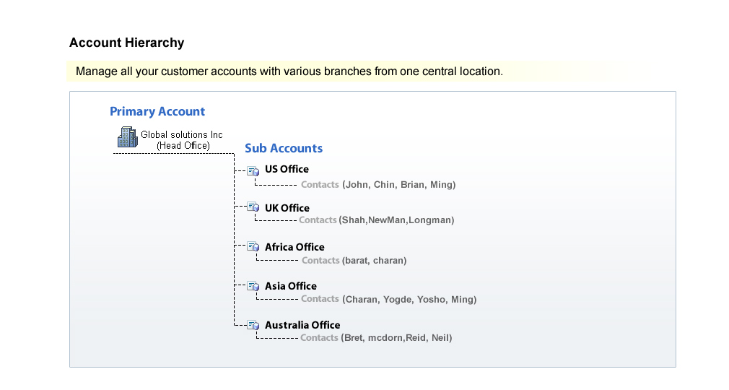Click Contacts label under Australia Office
This screenshot has height=390, width=729.
(319, 338)
